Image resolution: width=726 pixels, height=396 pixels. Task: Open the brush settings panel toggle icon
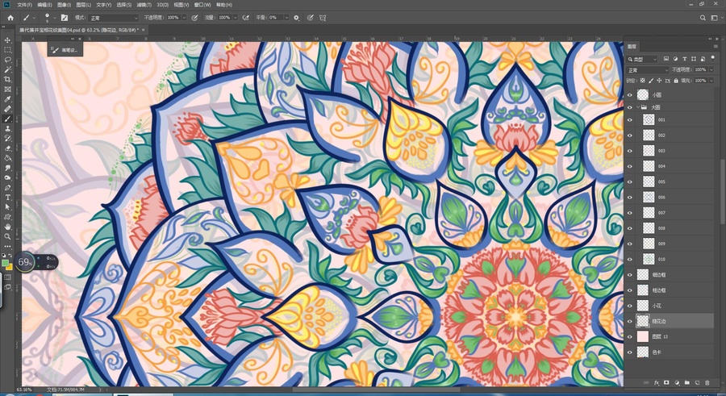click(x=65, y=18)
